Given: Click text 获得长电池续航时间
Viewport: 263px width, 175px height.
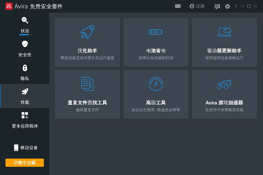Looking at the screenshot, I should tap(156, 58).
